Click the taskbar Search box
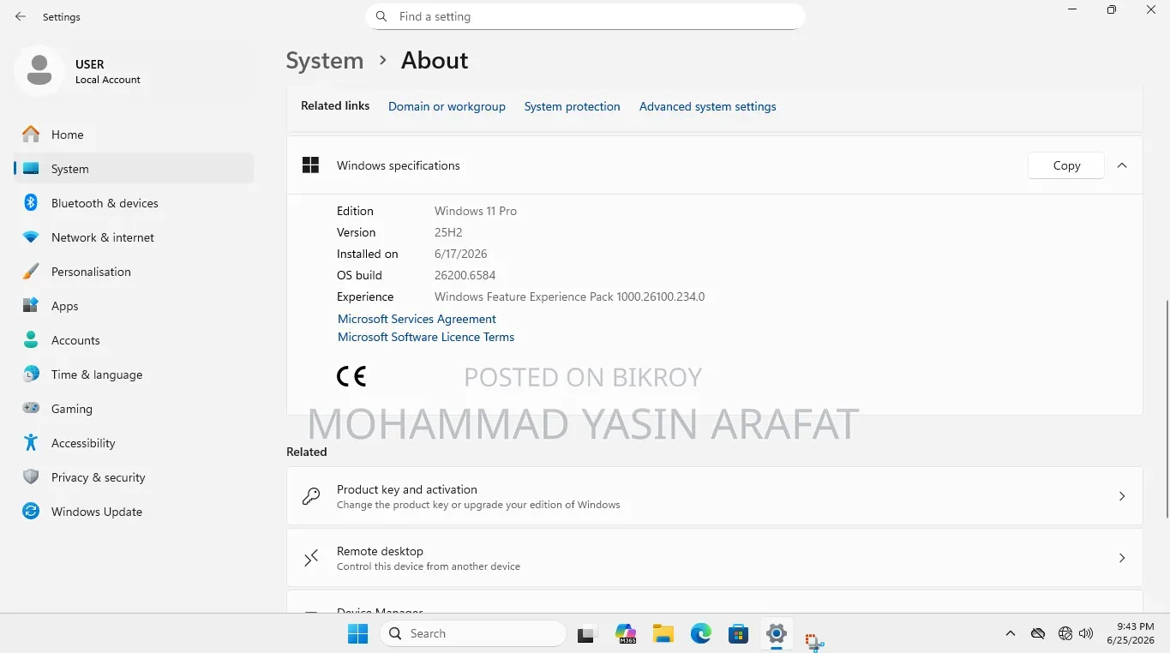The height and width of the screenshot is (653, 1170). tap(473, 634)
